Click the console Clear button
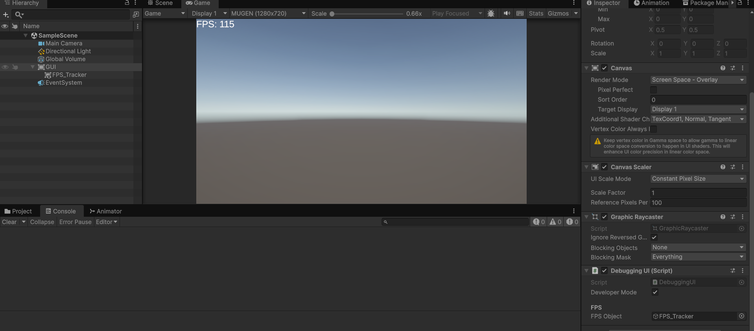Screen dimensions: 754x331 (x=9, y=222)
